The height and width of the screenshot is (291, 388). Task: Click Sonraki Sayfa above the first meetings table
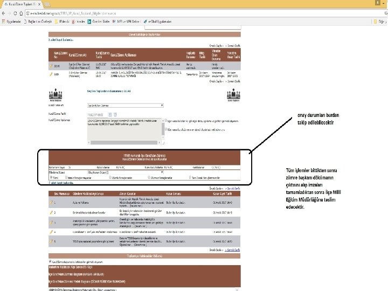233,46
